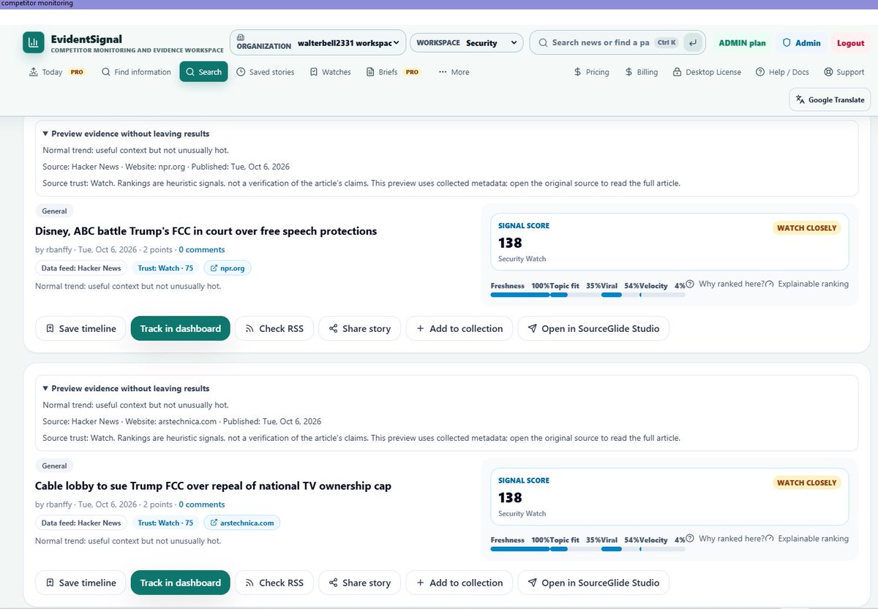878x609 pixels.
Task: Open Pricing page
Action: click(x=591, y=72)
